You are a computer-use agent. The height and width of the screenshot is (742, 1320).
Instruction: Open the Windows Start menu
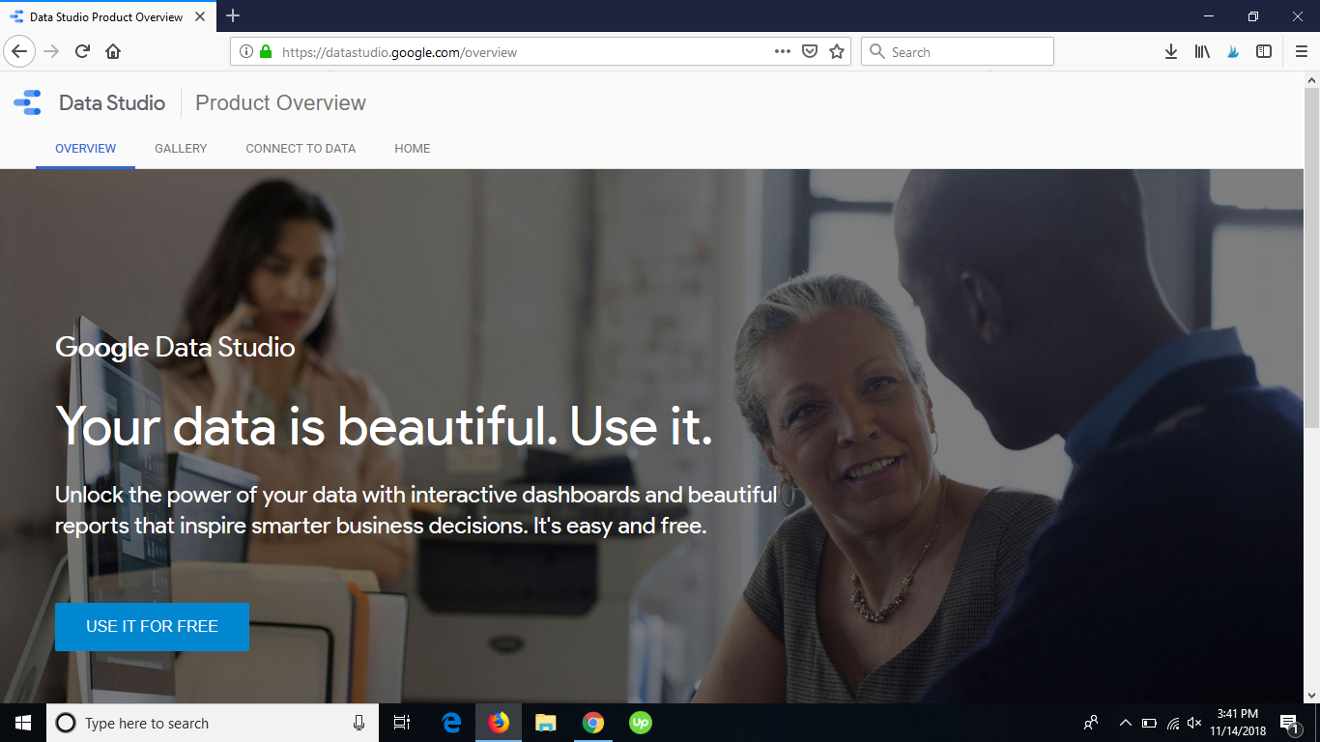(x=23, y=723)
